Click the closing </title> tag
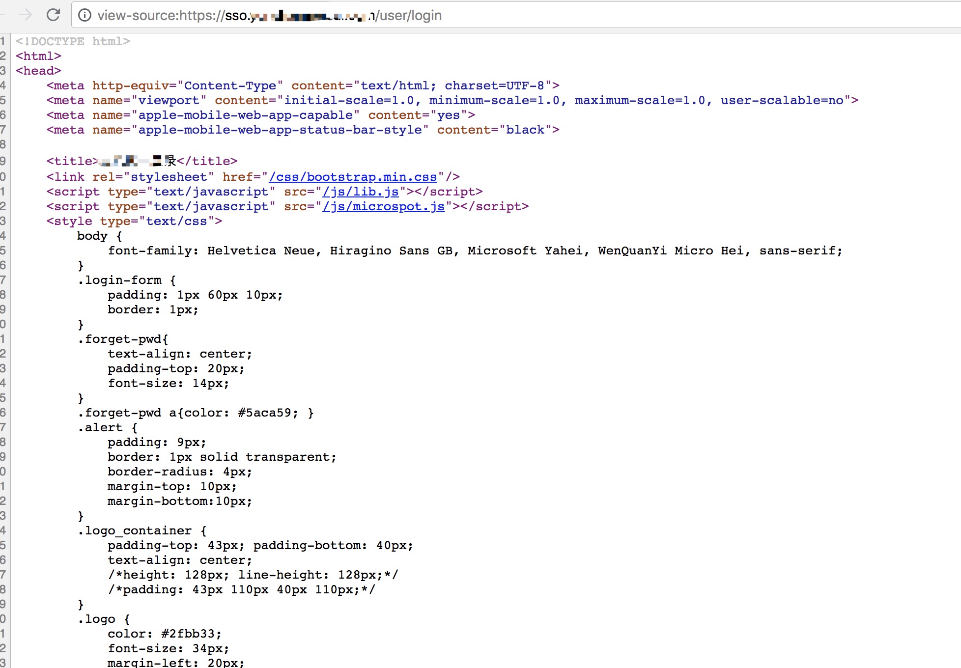The height and width of the screenshot is (668, 961). tap(207, 161)
